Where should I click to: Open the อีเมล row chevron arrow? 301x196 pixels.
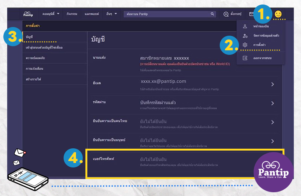pos(272,84)
